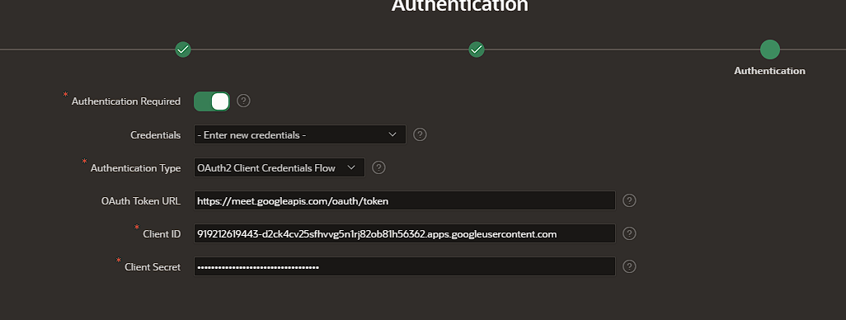The width and height of the screenshot is (846, 320).
Task: Toggle the Authentication Required switch
Action: tap(212, 101)
